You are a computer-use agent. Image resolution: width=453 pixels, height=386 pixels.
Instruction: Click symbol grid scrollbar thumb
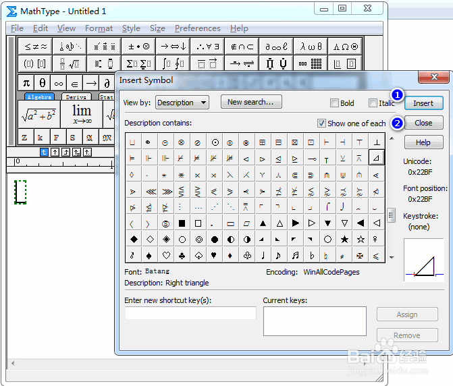392,215
